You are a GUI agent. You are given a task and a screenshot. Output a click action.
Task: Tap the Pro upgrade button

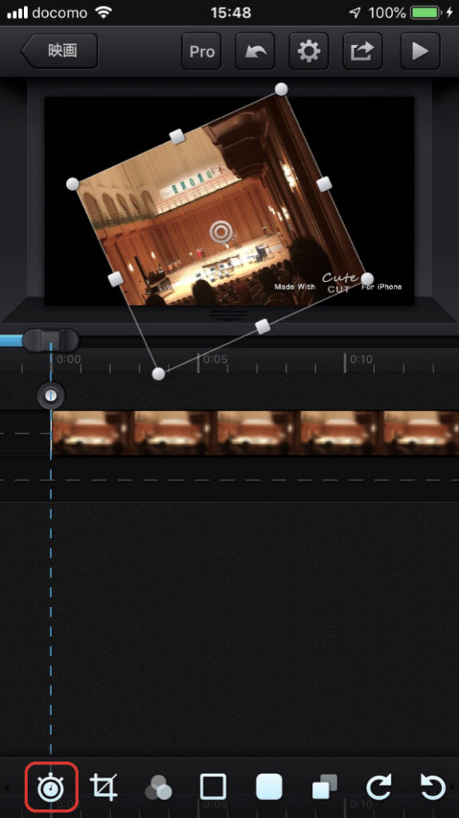[202, 51]
